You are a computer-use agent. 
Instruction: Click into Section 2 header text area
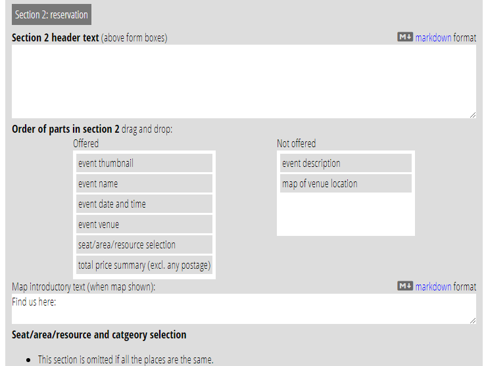[x=244, y=81]
